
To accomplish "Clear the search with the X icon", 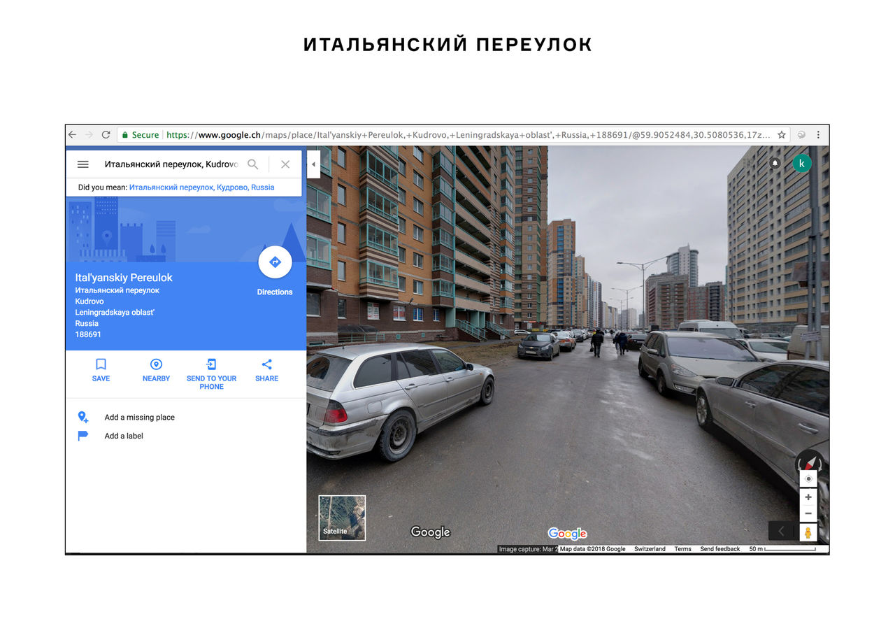I will click(285, 164).
